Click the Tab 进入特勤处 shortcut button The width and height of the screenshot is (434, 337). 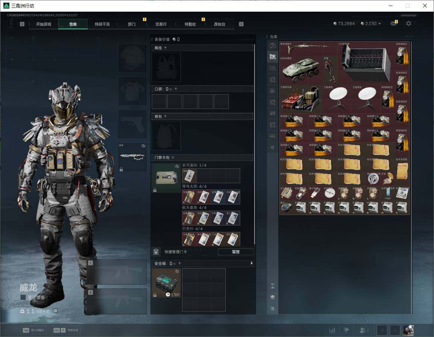[x=34, y=330]
